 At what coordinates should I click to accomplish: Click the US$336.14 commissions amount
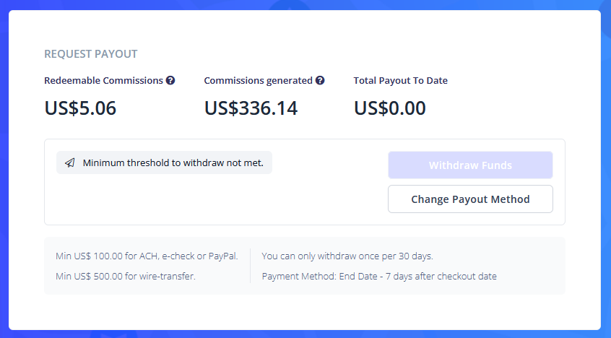tap(251, 108)
